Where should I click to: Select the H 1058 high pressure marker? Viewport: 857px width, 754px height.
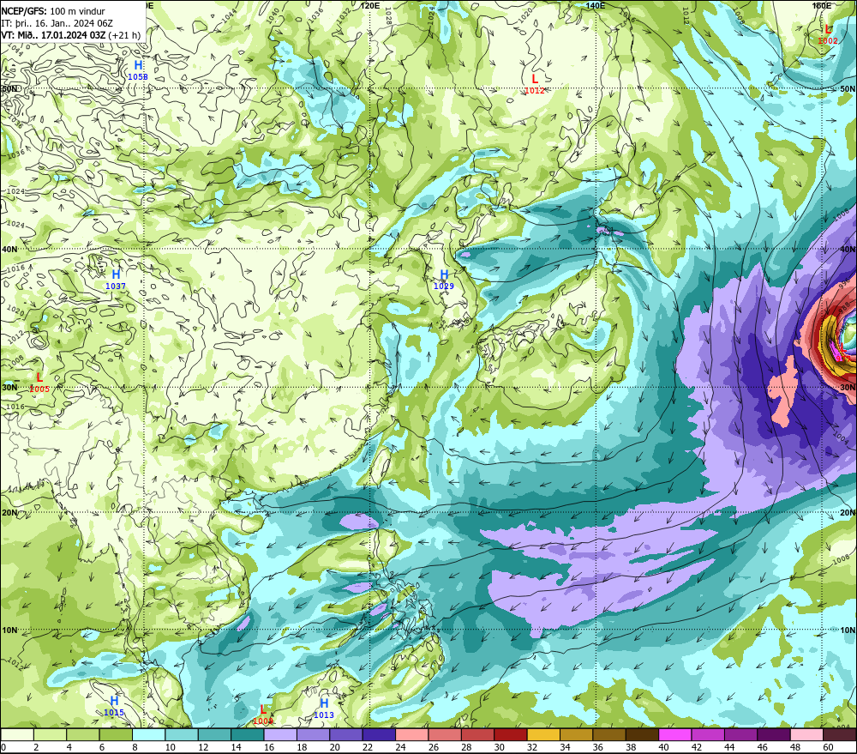click(138, 70)
